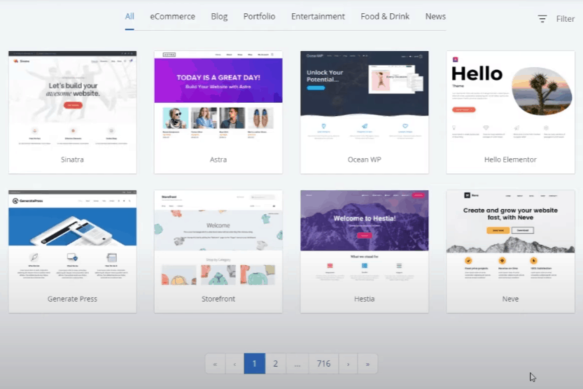583x389 pixels.
Task: Go to next page arrow
Action: [x=348, y=364]
